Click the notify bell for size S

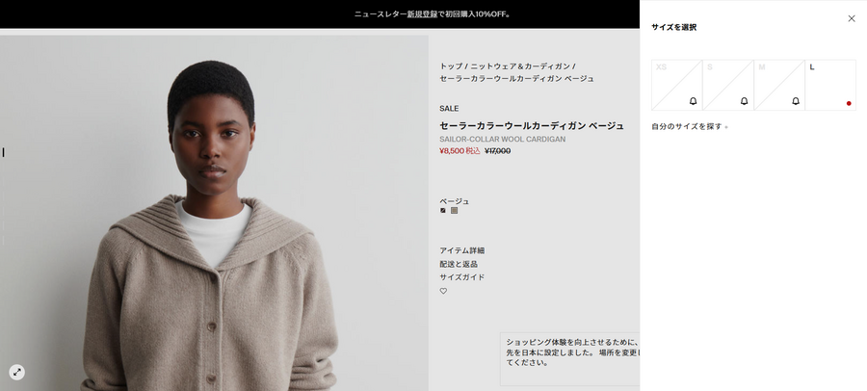coord(745,101)
